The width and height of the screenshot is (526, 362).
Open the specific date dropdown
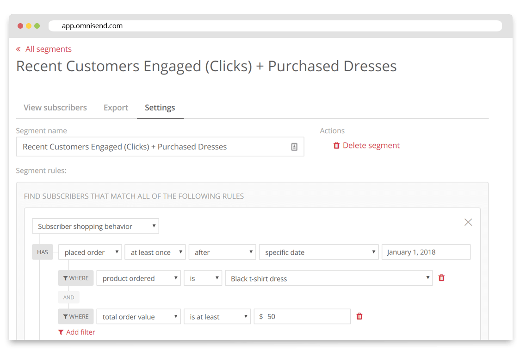(319, 252)
